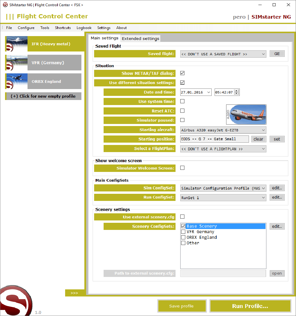The height and width of the screenshot is (316, 296).
Task: Open the Sim ConfigSet dropdown
Action: pos(223,188)
